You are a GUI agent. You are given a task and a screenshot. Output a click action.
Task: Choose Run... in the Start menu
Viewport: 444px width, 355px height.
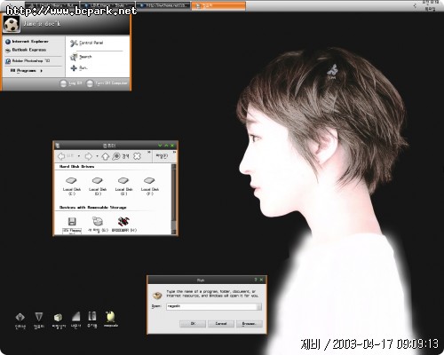(x=79, y=68)
